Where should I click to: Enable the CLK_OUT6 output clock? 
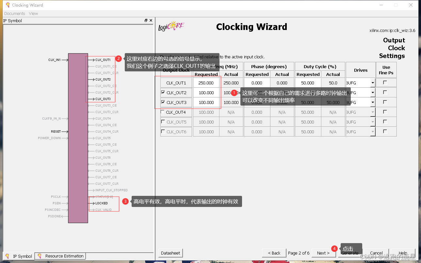(163, 132)
